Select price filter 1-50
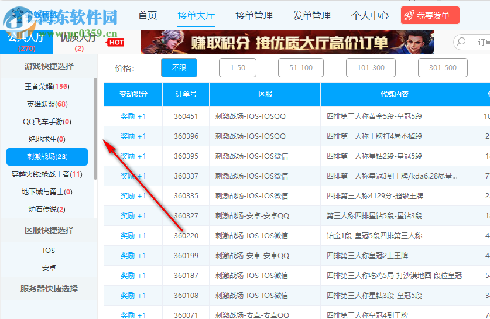 point(238,67)
